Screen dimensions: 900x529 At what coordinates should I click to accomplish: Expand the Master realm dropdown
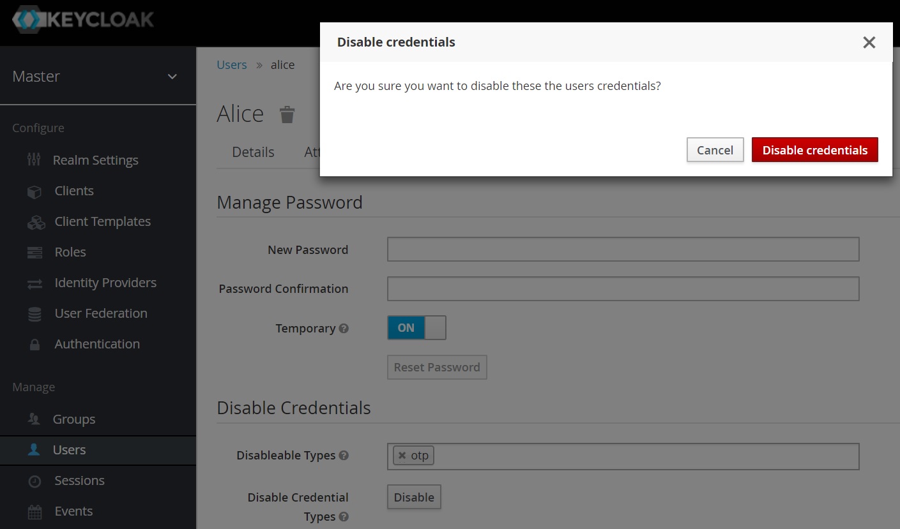172,77
